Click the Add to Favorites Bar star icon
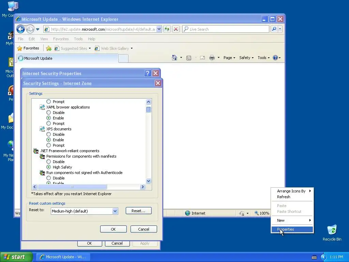This screenshot has width=349, height=262. coord(49,48)
